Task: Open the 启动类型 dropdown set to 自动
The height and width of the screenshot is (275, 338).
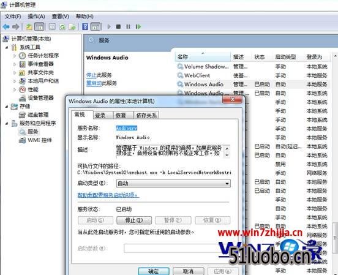Action: 173,183
